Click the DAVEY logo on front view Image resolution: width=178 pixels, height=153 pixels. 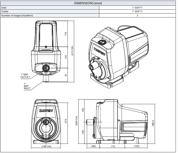(46, 111)
